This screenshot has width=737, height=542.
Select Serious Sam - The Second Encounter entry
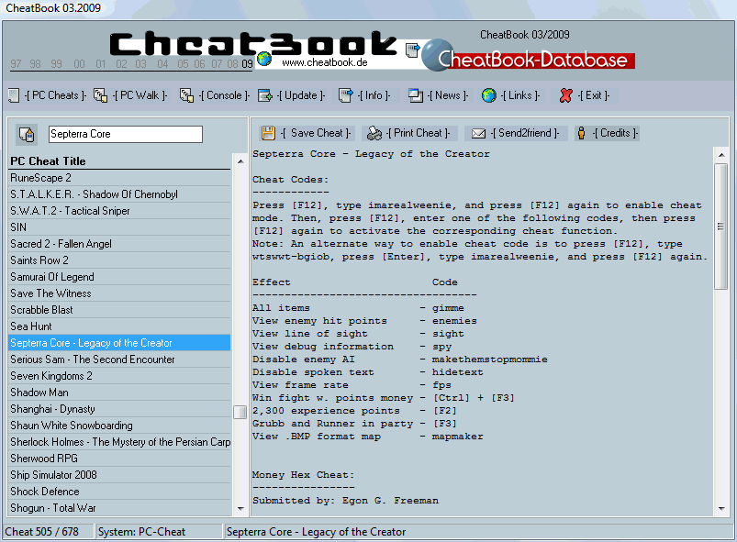click(120, 359)
